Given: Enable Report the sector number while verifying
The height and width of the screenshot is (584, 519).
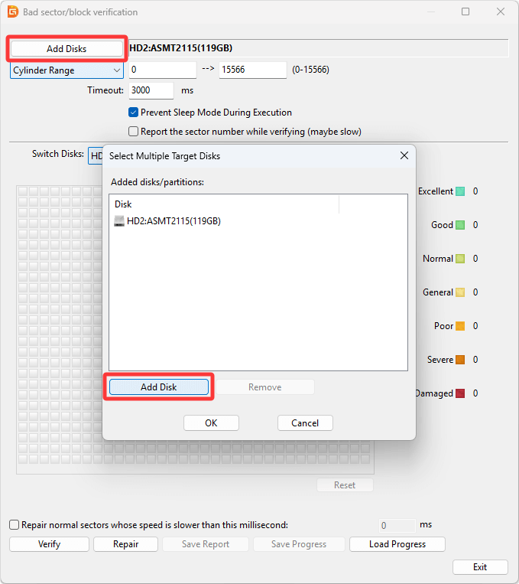Looking at the screenshot, I should coord(133,132).
